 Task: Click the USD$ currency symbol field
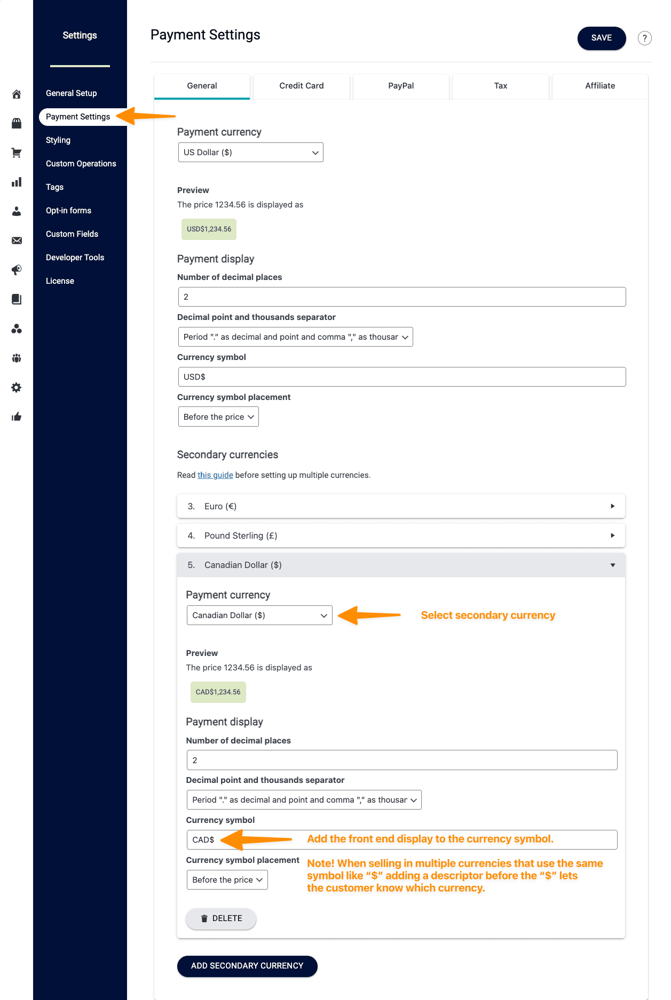[401, 377]
